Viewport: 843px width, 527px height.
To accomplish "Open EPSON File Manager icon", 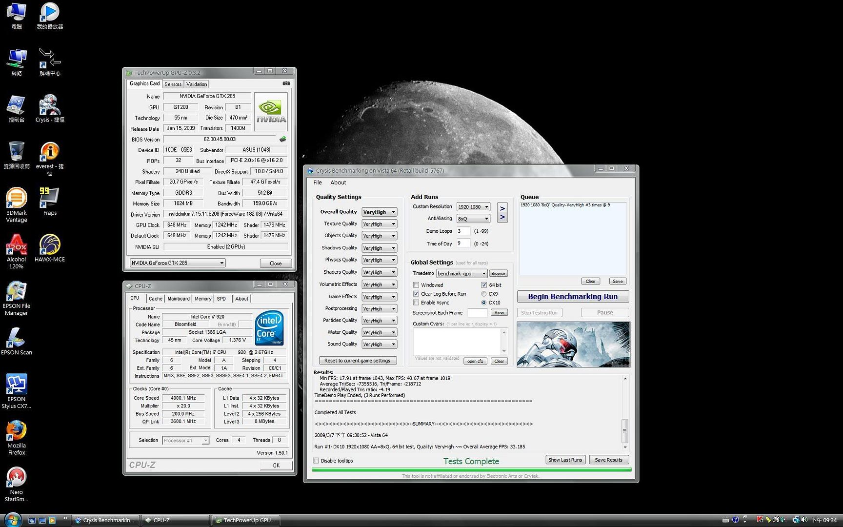I will (17, 298).
